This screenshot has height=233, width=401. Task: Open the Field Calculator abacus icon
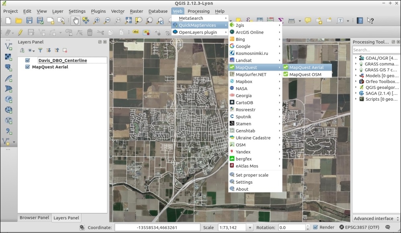[x=270, y=20]
